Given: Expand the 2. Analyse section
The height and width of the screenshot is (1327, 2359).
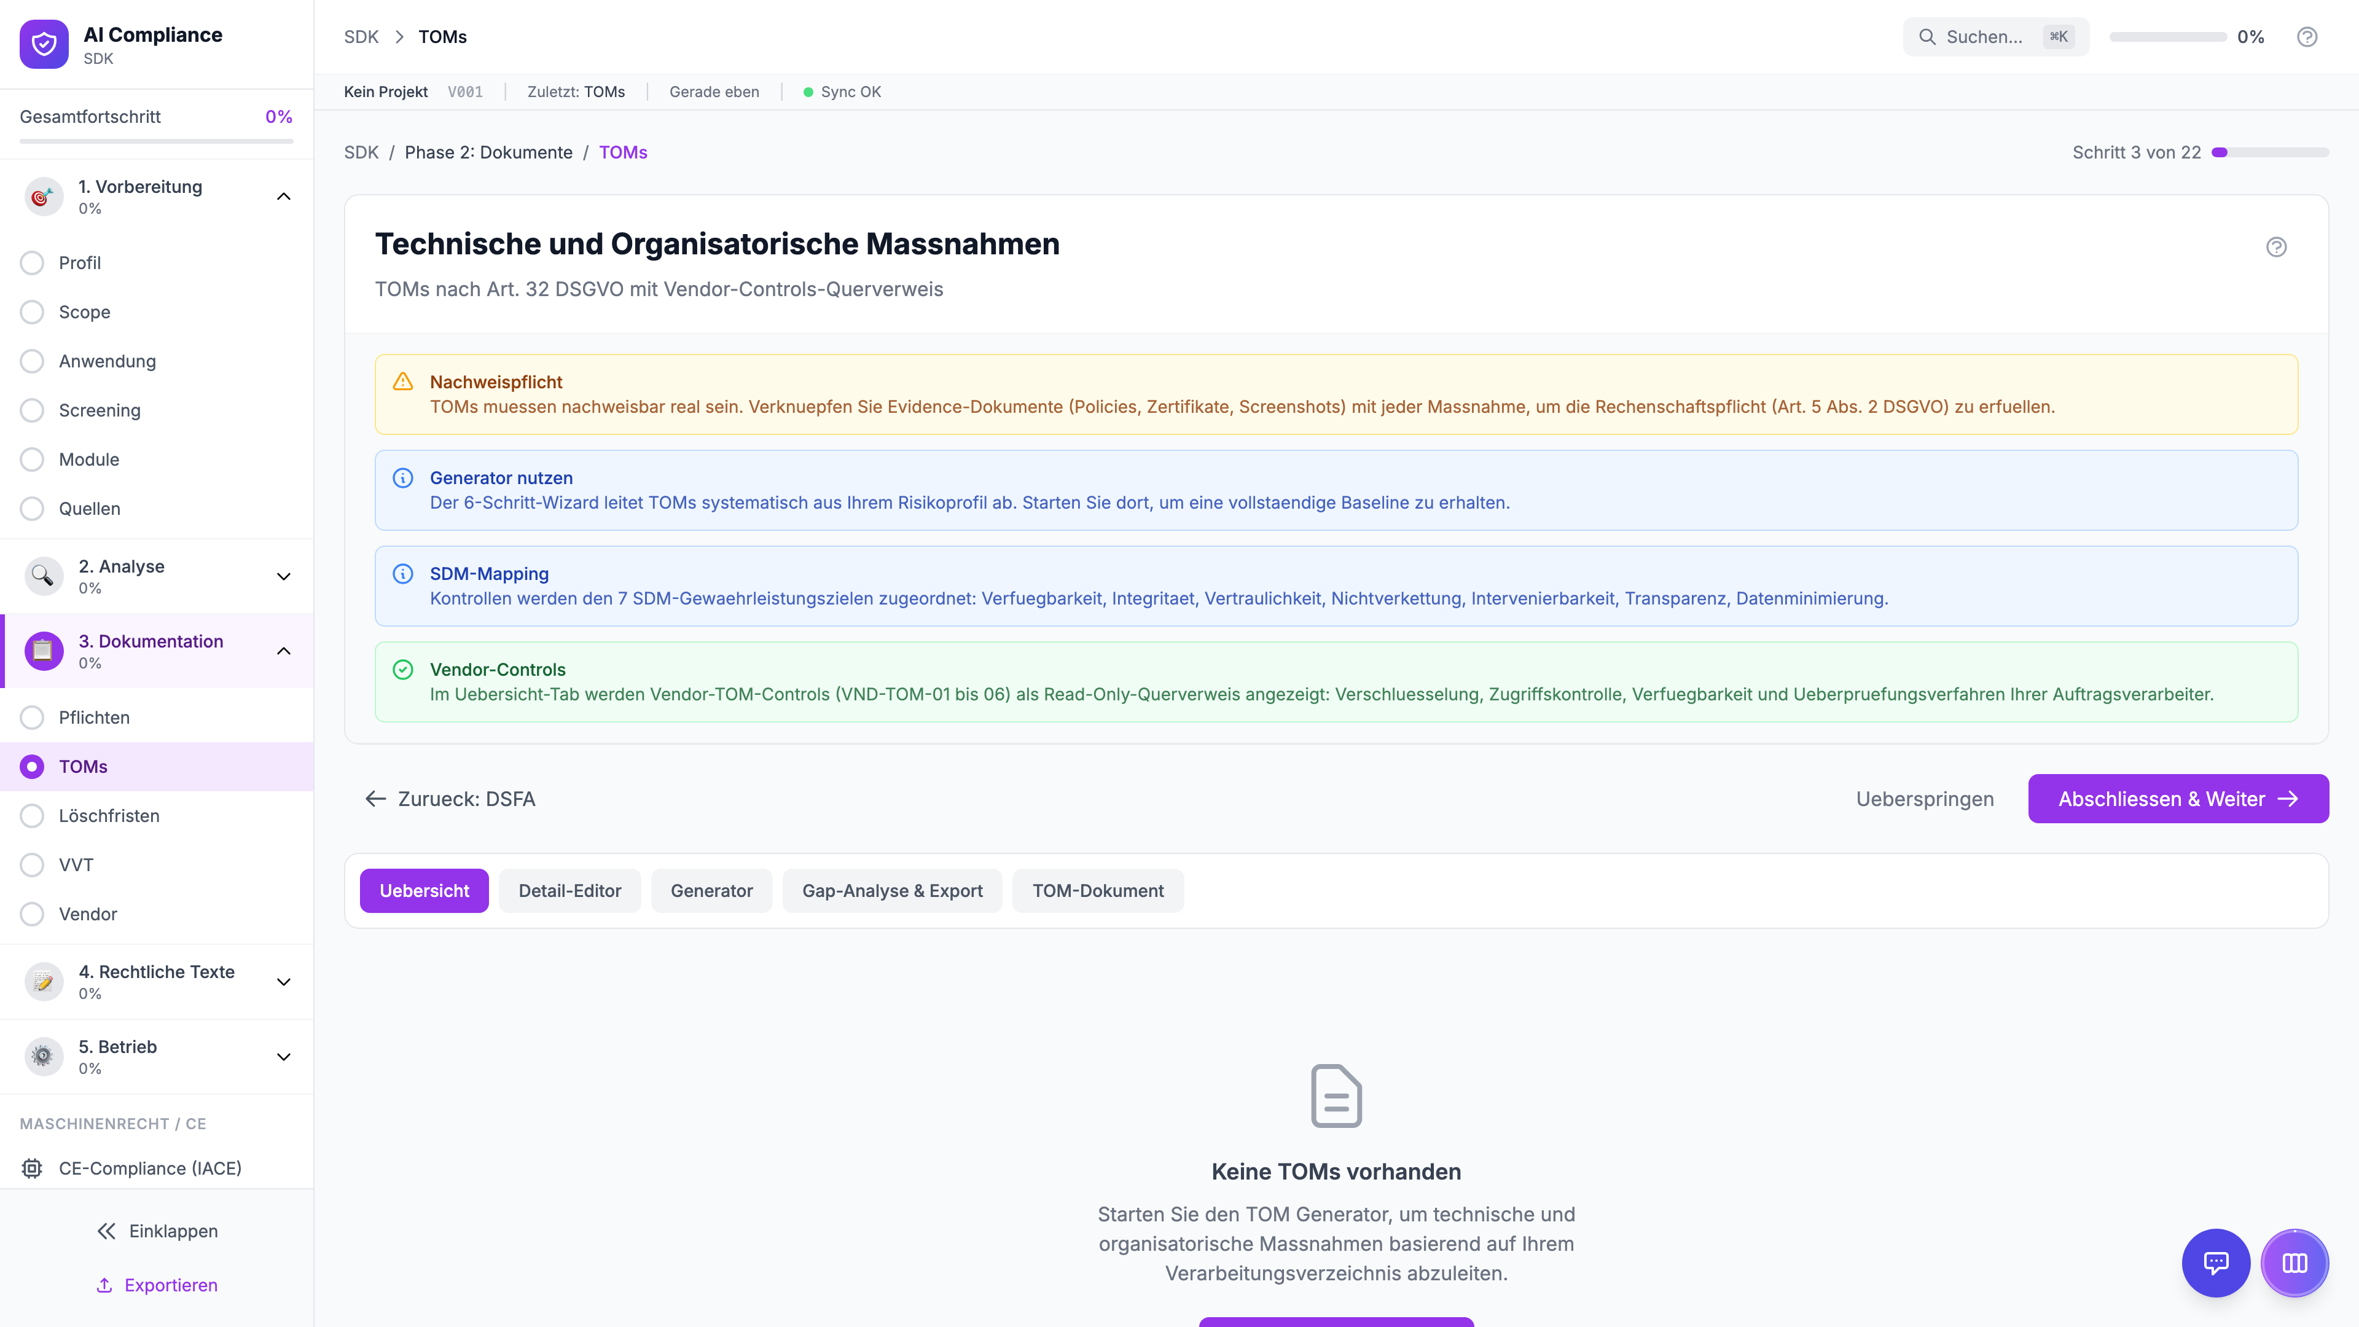Looking at the screenshot, I should (x=284, y=576).
